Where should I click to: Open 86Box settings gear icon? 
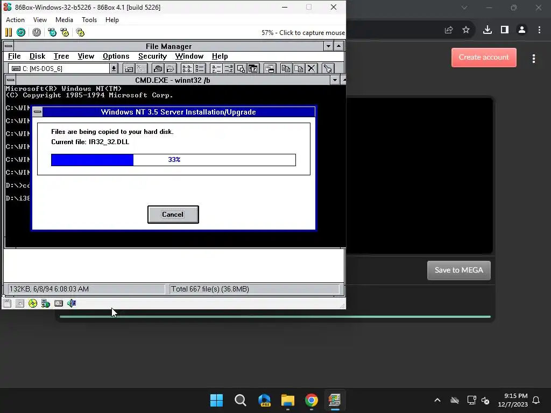(80, 33)
